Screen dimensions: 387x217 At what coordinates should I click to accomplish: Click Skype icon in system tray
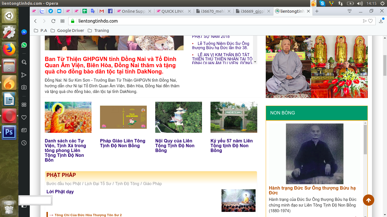click(322, 3)
